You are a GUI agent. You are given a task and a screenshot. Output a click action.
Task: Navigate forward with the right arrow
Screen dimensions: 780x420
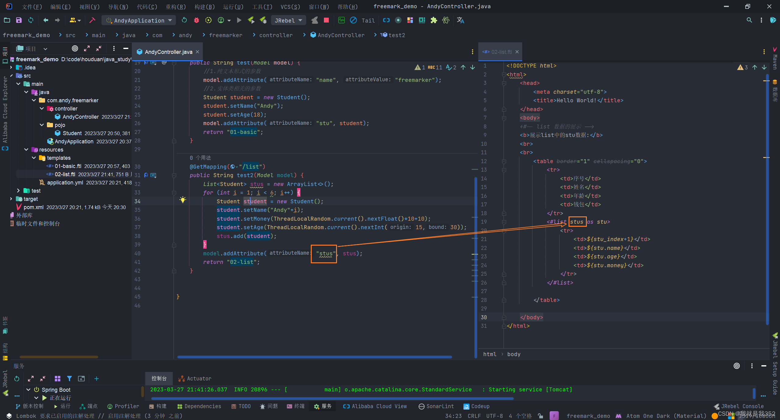[57, 20]
